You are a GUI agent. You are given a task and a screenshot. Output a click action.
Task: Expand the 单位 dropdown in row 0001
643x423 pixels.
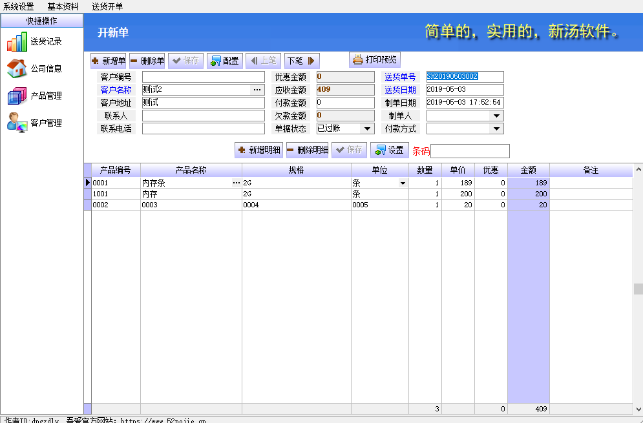tap(403, 183)
